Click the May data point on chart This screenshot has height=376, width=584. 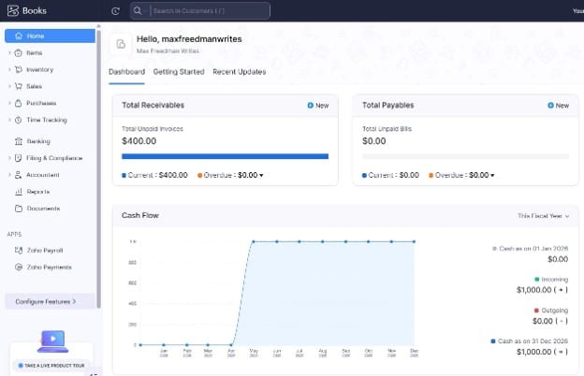pyautogui.click(x=254, y=241)
